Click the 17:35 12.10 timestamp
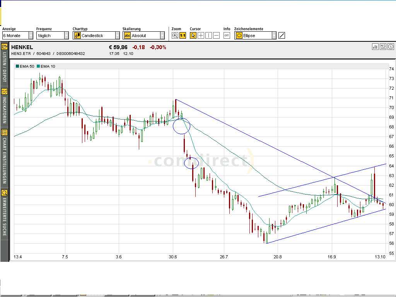Image resolution: width=396 pixels, height=297 pixels. pos(121,53)
